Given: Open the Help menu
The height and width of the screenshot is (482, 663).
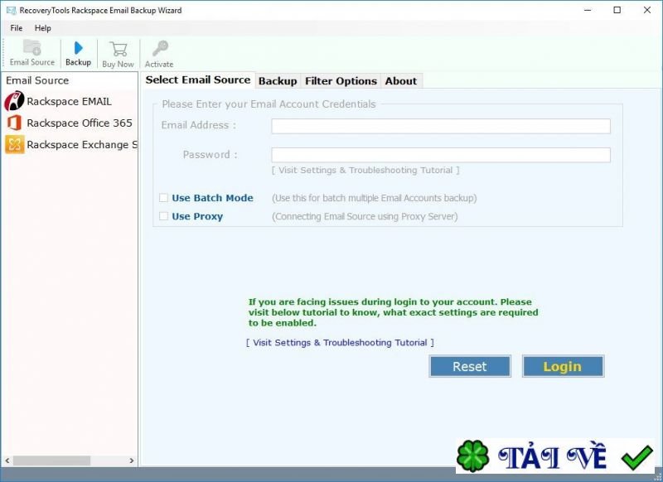Looking at the screenshot, I should click(43, 28).
